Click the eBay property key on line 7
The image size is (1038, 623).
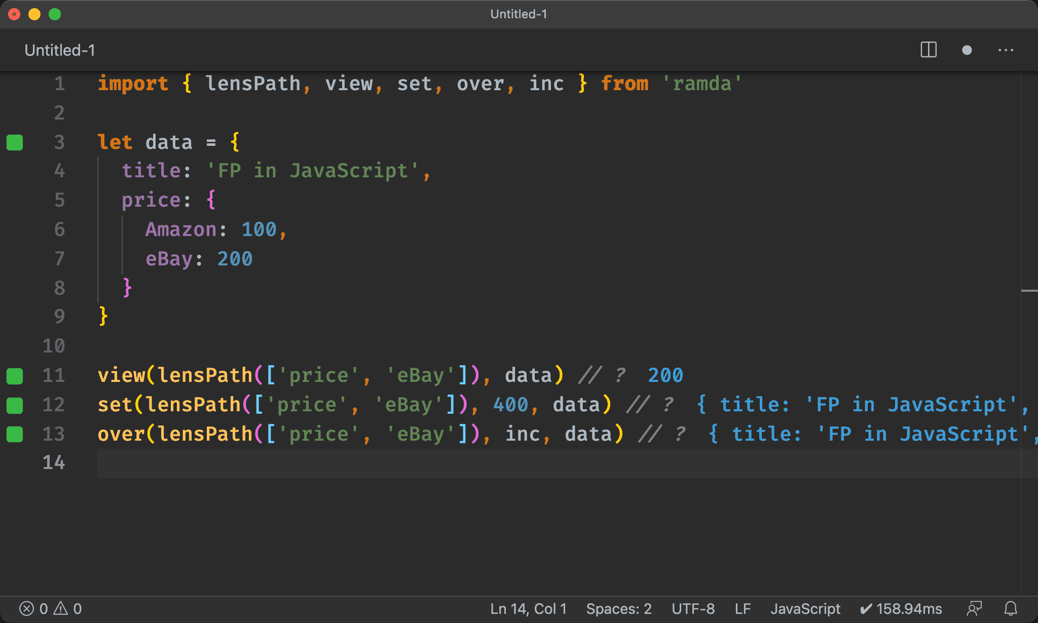(169, 259)
